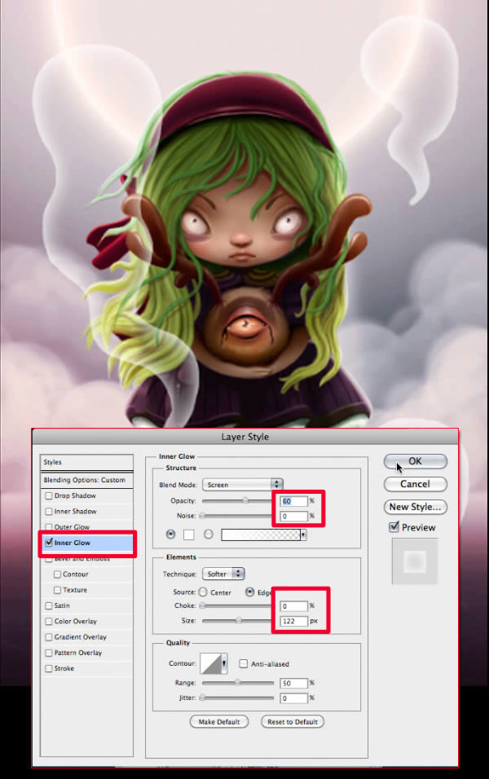Image resolution: width=489 pixels, height=779 pixels.
Task: Enable the Anti-aliased checkbox
Action: (x=244, y=663)
